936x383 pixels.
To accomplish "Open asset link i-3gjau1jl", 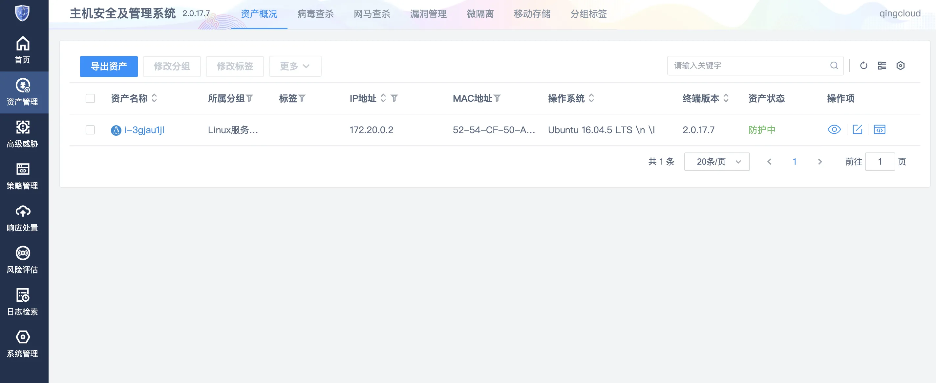I will [144, 130].
